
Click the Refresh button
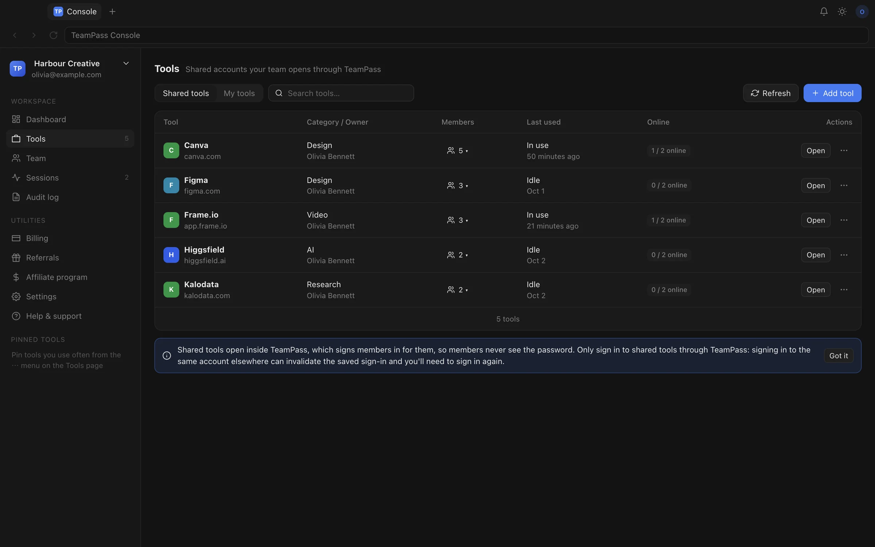point(770,93)
